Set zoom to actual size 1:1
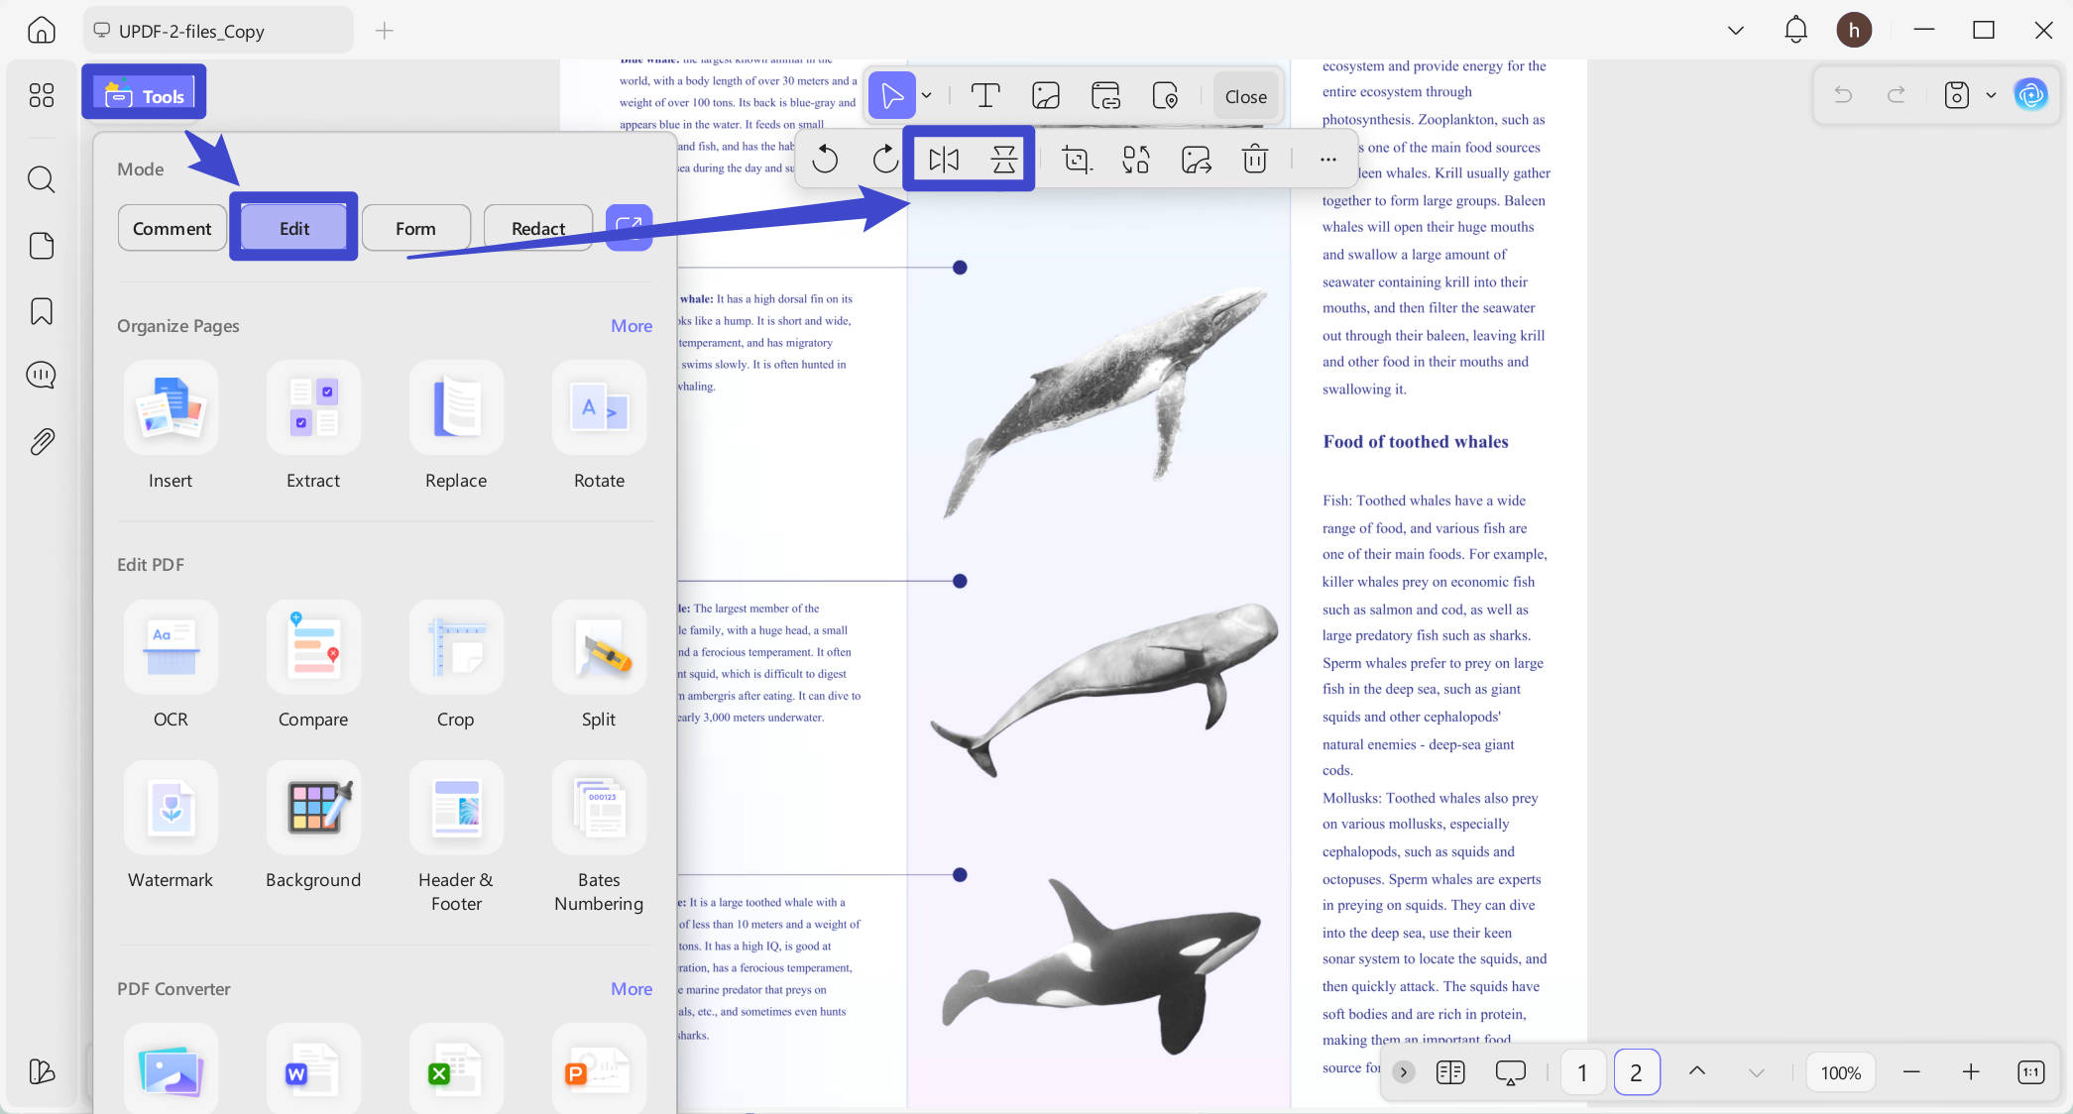2073x1114 pixels. point(2030,1071)
